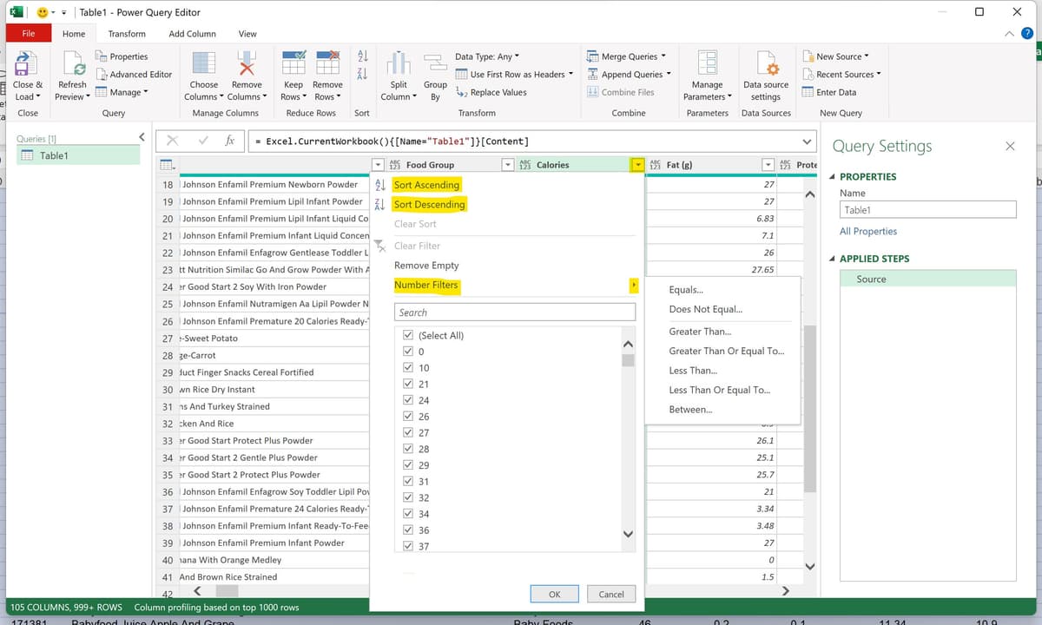Toggle the (Select All) filter checkbox

(x=408, y=335)
